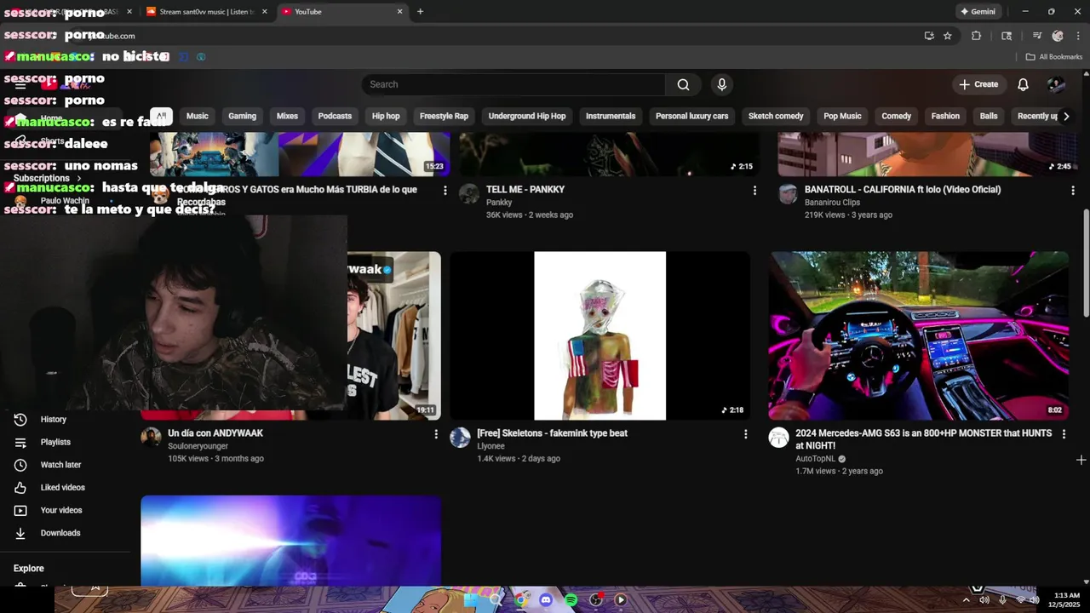Open Chrome from the taskbar
The height and width of the screenshot is (613, 1090).
tap(521, 600)
